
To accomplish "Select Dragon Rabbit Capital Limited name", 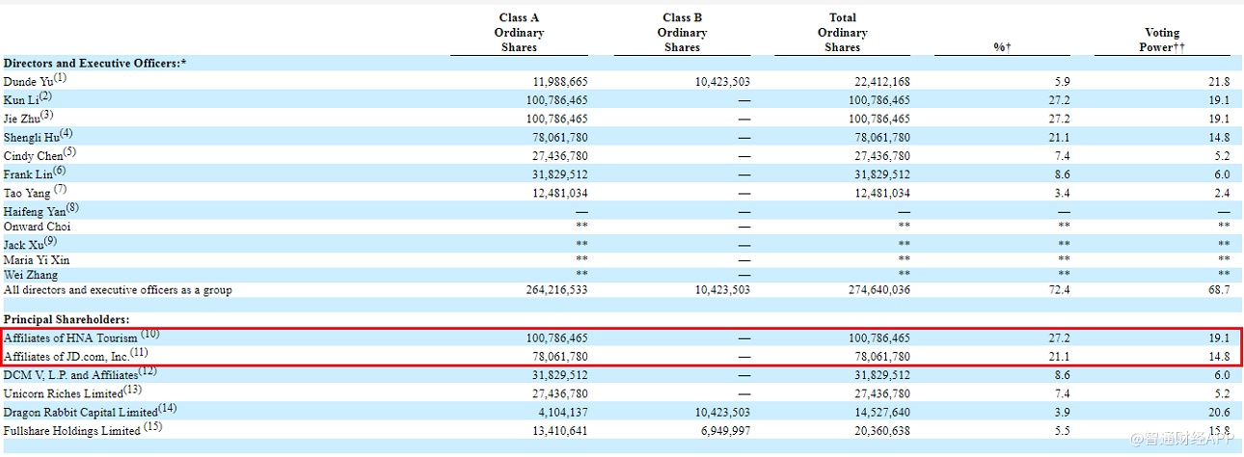I will (x=80, y=412).
